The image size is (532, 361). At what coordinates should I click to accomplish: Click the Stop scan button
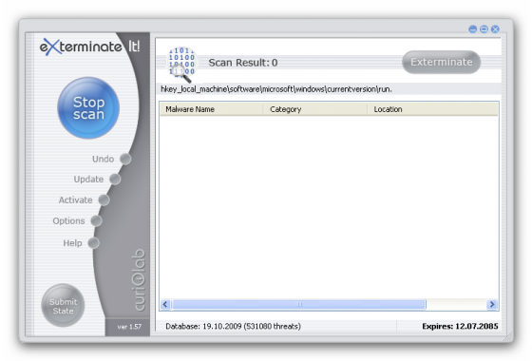tap(88, 107)
